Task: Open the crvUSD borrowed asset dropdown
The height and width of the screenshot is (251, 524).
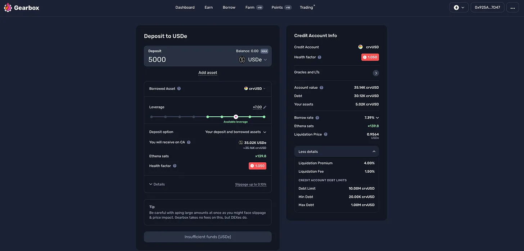Action: [x=255, y=89]
